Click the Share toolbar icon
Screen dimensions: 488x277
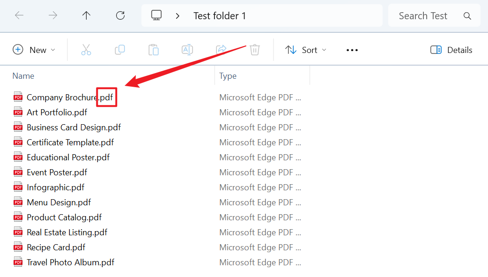pos(221,50)
